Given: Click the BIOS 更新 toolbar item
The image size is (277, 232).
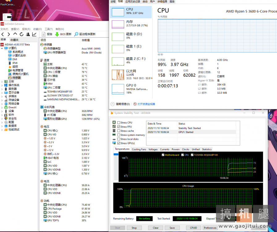Looking at the screenshot, I should pyautogui.click(x=63, y=34).
